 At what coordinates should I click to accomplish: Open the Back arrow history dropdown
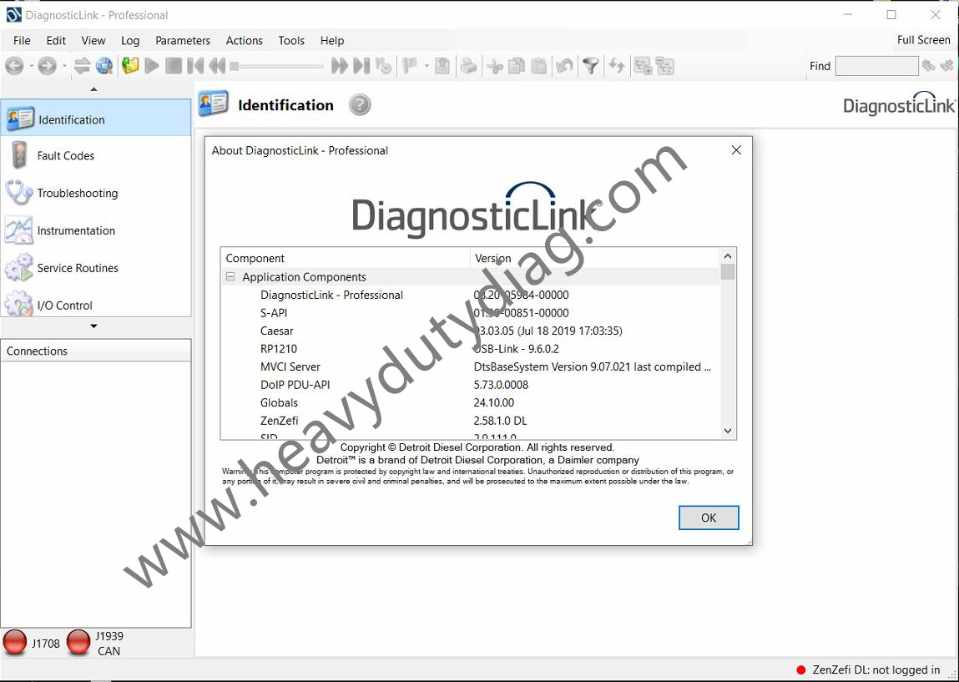[31, 66]
